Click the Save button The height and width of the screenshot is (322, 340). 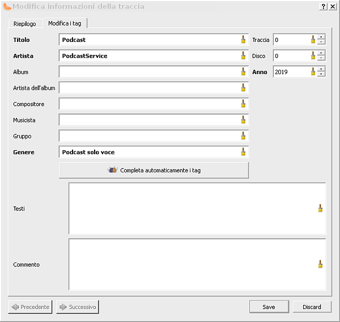pos(269,307)
